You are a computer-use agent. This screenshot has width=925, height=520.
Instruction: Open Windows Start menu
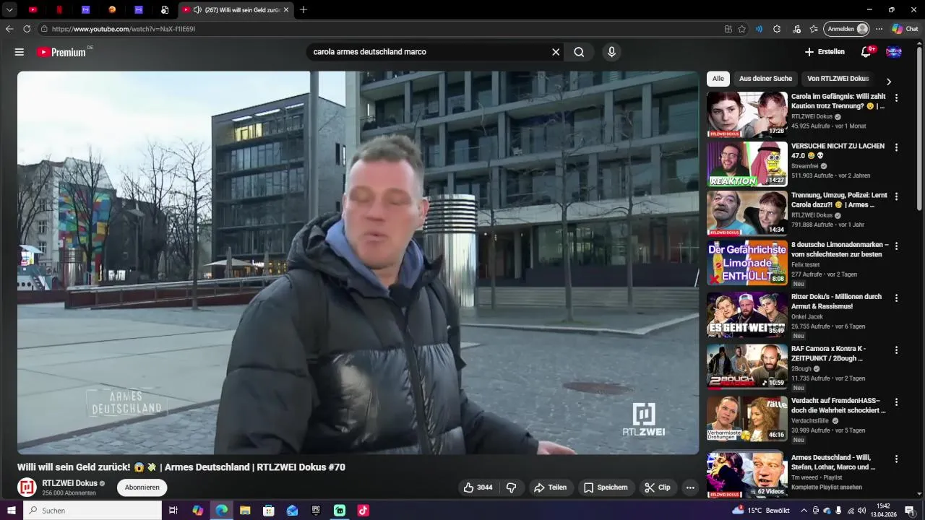(x=12, y=511)
